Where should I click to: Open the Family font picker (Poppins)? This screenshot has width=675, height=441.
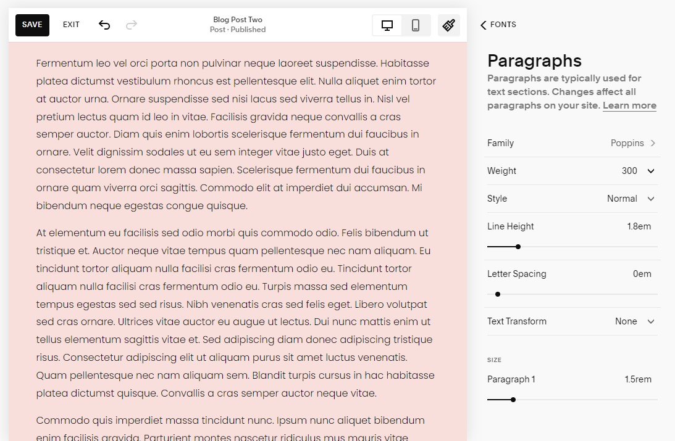572,143
